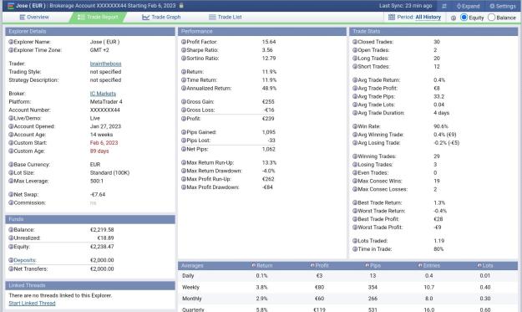Click the Start Linked Thread link
This screenshot has height=312, width=522.
[32, 303]
